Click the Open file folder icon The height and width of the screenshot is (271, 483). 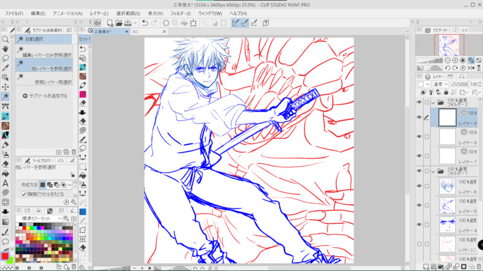coord(119,23)
